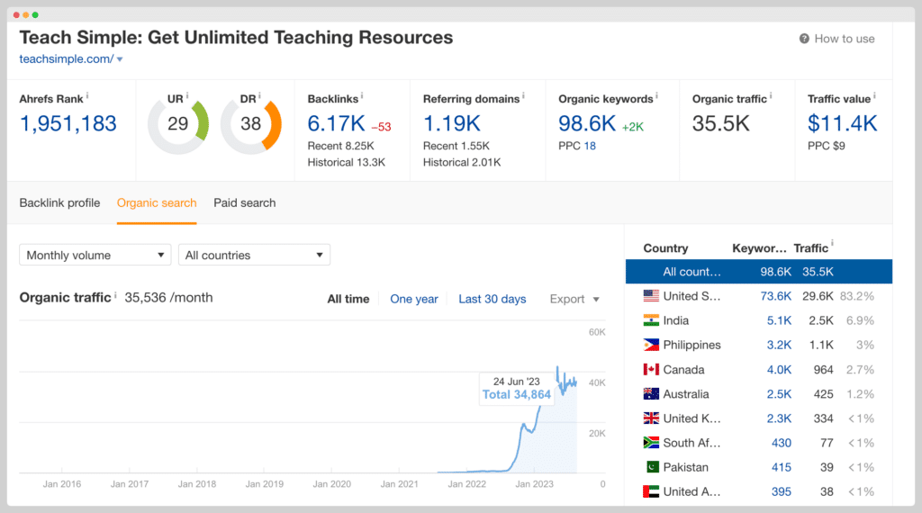
Task: Click the Country column header
Action: [x=665, y=248]
